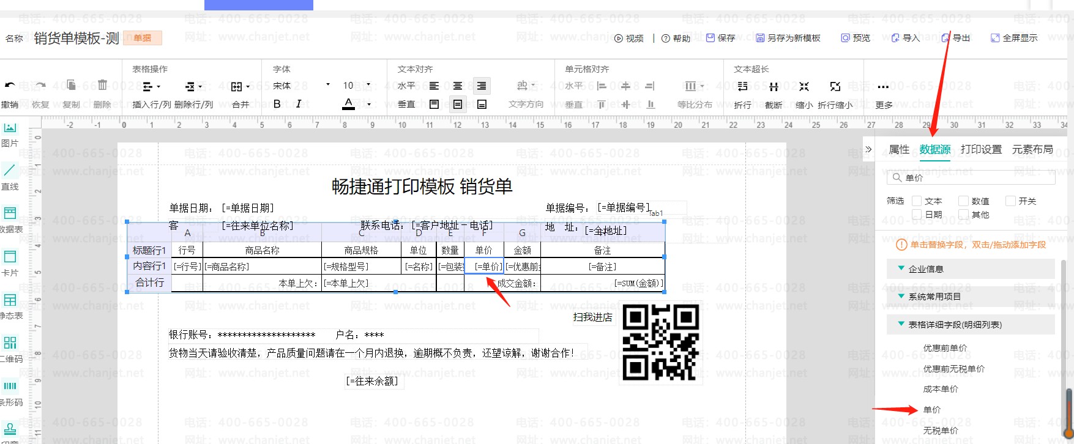Image resolution: width=1074 pixels, height=444 pixels.
Task: Check the 文本 filter checkbox
Action: 917,201
